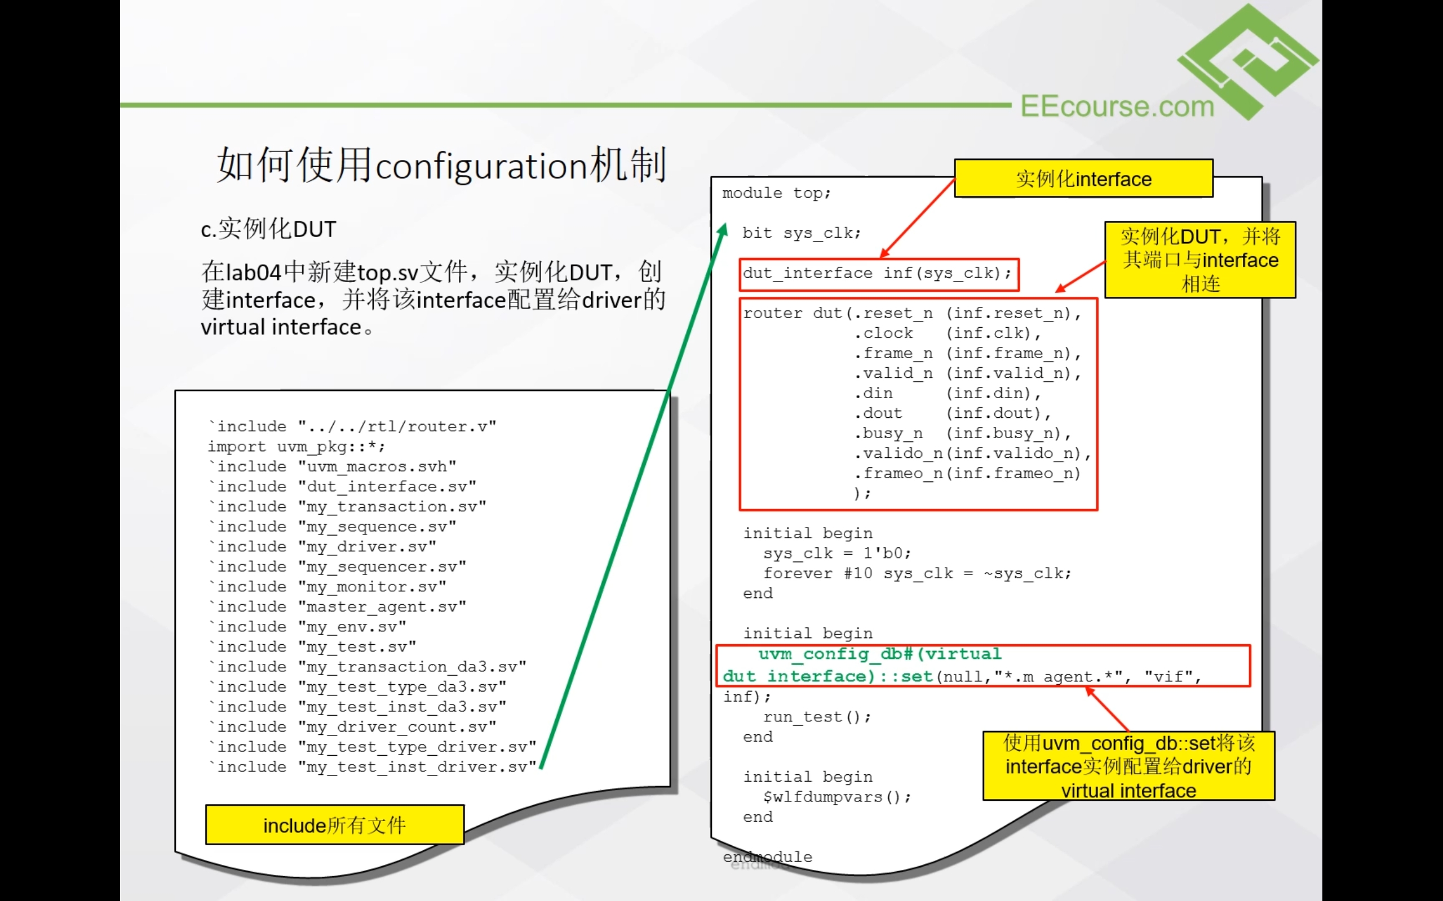
Task: Click the green arrow head near bit sys_clk
Action: coord(723,231)
